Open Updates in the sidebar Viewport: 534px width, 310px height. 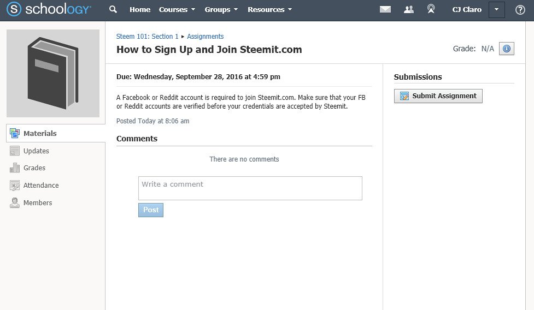click(x=36, y=151)
